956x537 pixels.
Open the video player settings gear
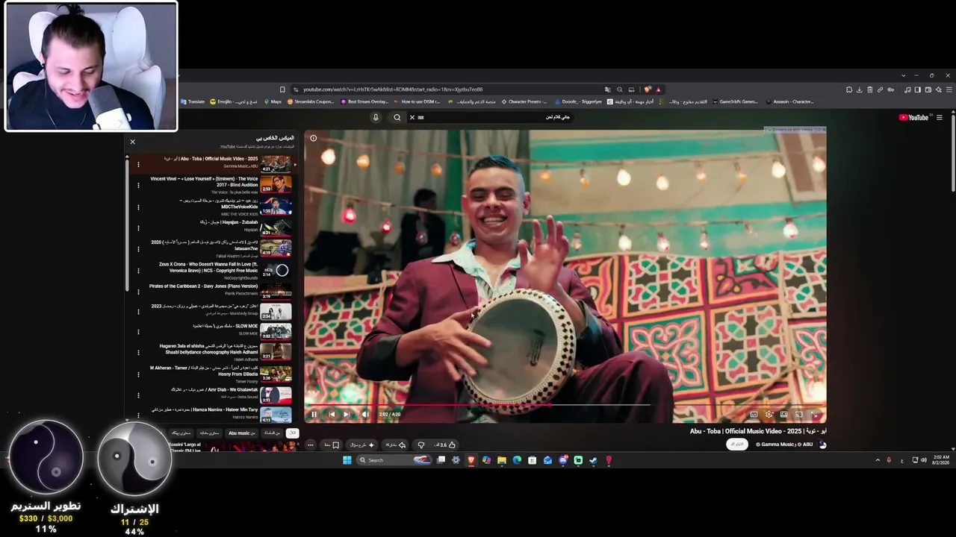[x=769, y=414]
